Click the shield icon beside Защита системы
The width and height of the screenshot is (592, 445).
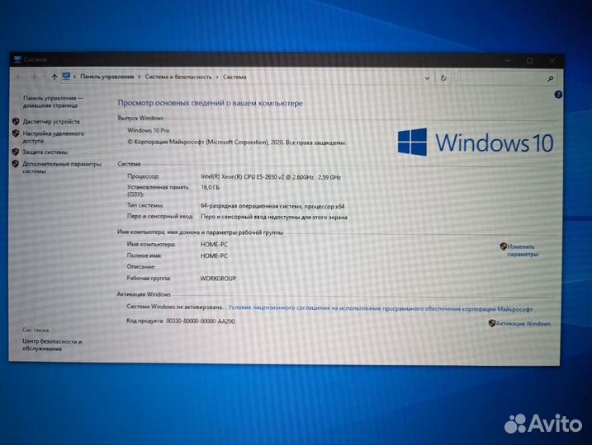(x=15, y=152)
